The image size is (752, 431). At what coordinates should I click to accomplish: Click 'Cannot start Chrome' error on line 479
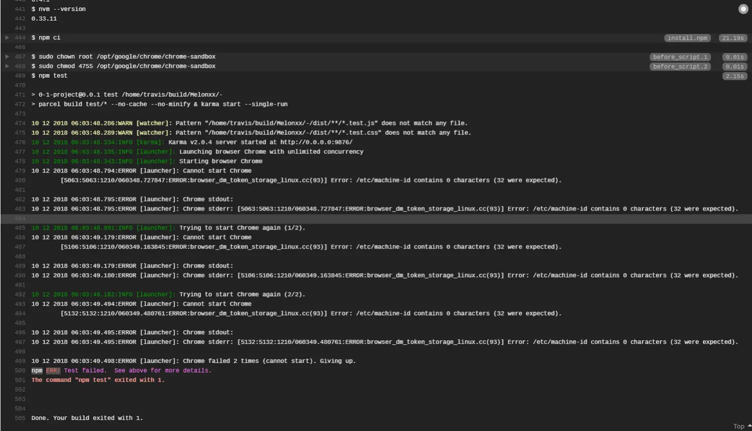(141, 171)
